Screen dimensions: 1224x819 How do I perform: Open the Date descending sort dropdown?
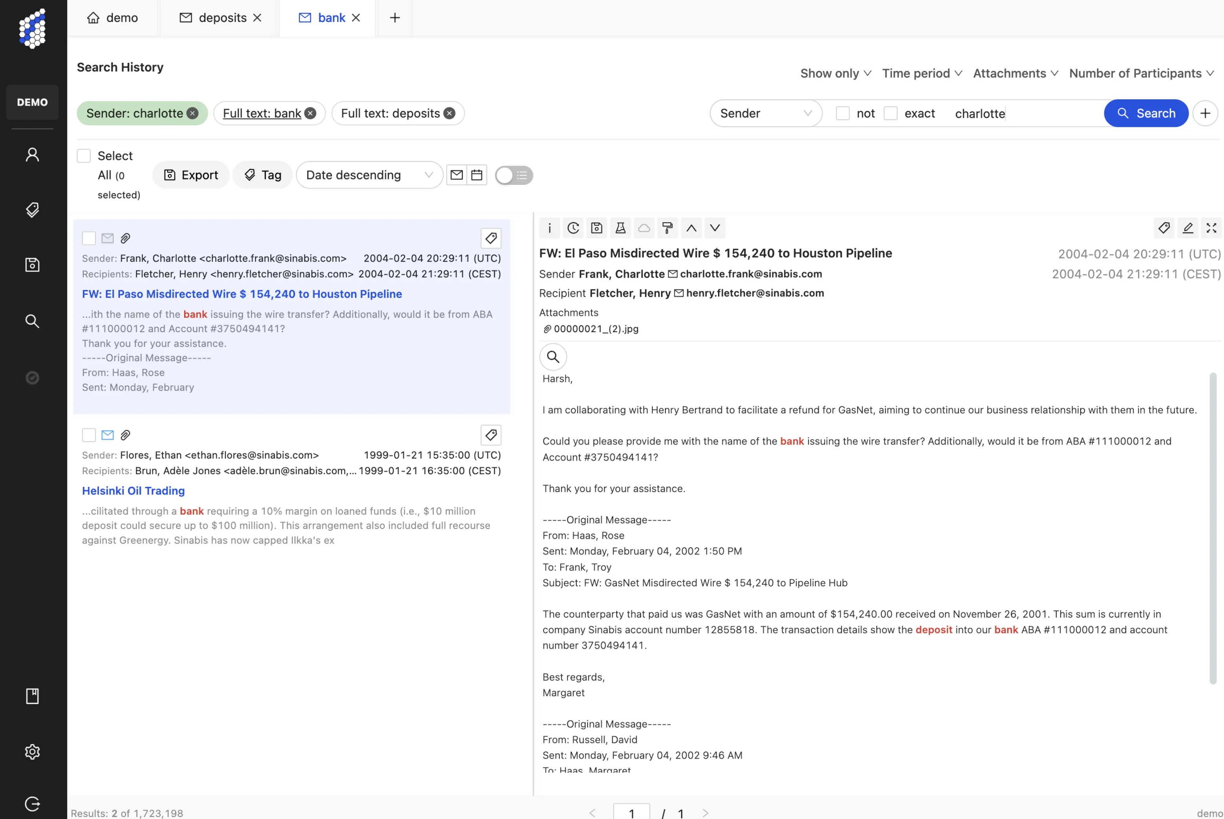click(369, 175)
